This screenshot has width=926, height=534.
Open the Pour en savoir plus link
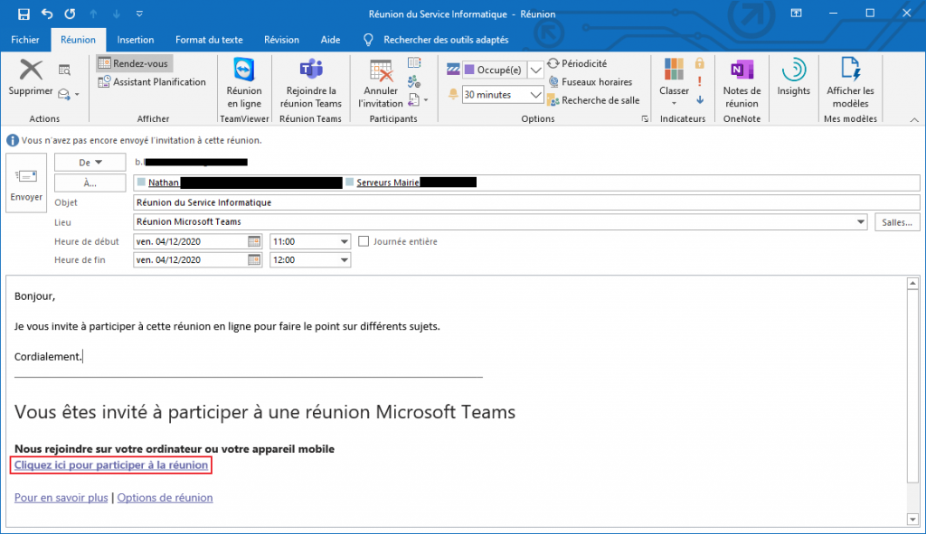61,498
